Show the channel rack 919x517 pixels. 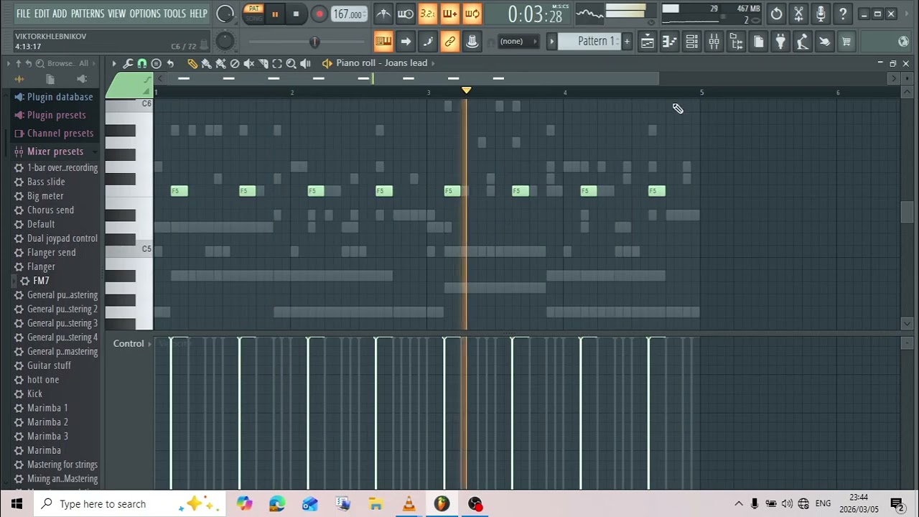point(691,42)
